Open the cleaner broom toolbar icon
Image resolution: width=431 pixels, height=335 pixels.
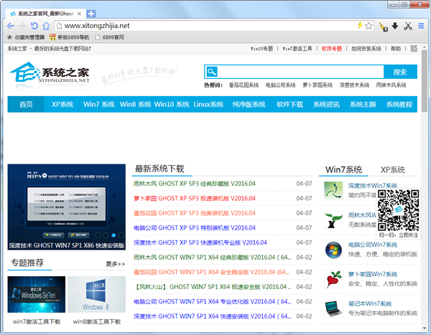click(383, 27)
